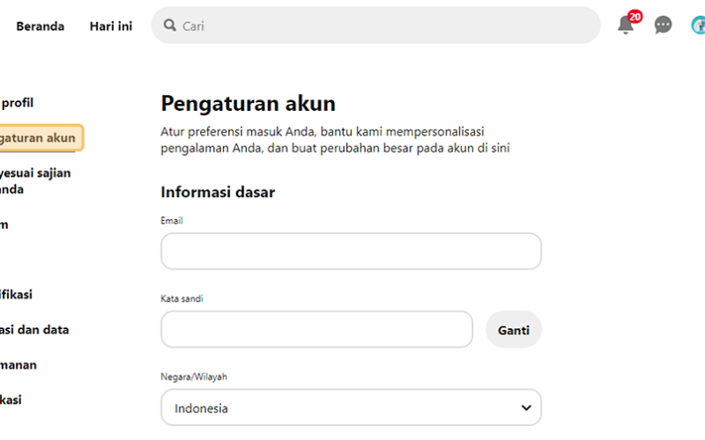Open the profil settings sidebar item

click(x=17, y=103)
